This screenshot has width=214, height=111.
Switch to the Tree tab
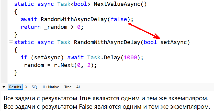[68, 87]
